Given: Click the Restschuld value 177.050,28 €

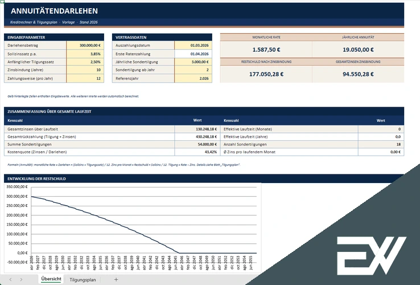Looking at the screenshot, I should point(266,74).
